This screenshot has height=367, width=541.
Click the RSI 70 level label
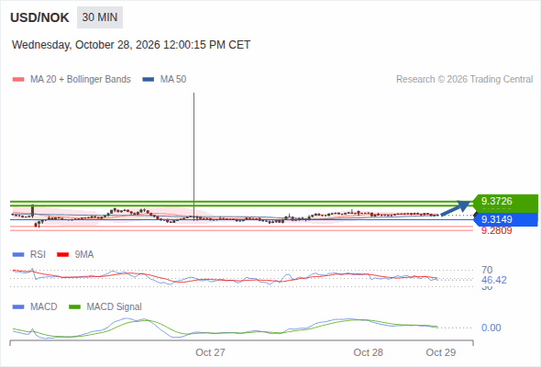coord(487,270)
